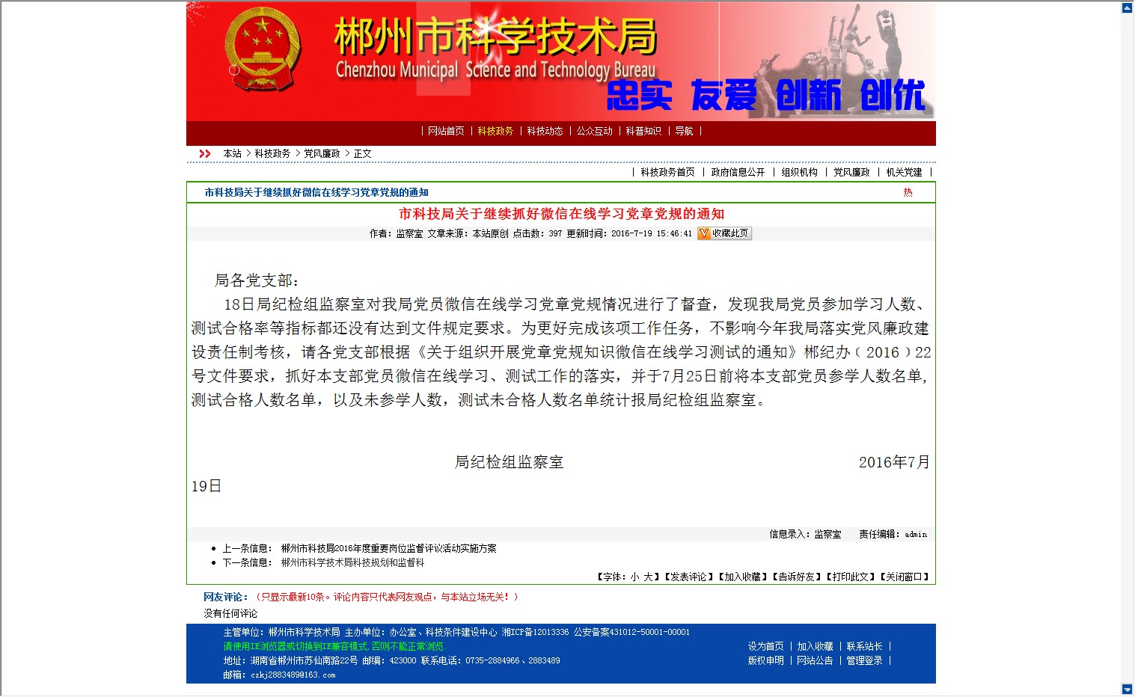This screenshot has height=697, width=1135.
Task: Select 科技动态 in the navigation bar
Action: tap(545, 131)
